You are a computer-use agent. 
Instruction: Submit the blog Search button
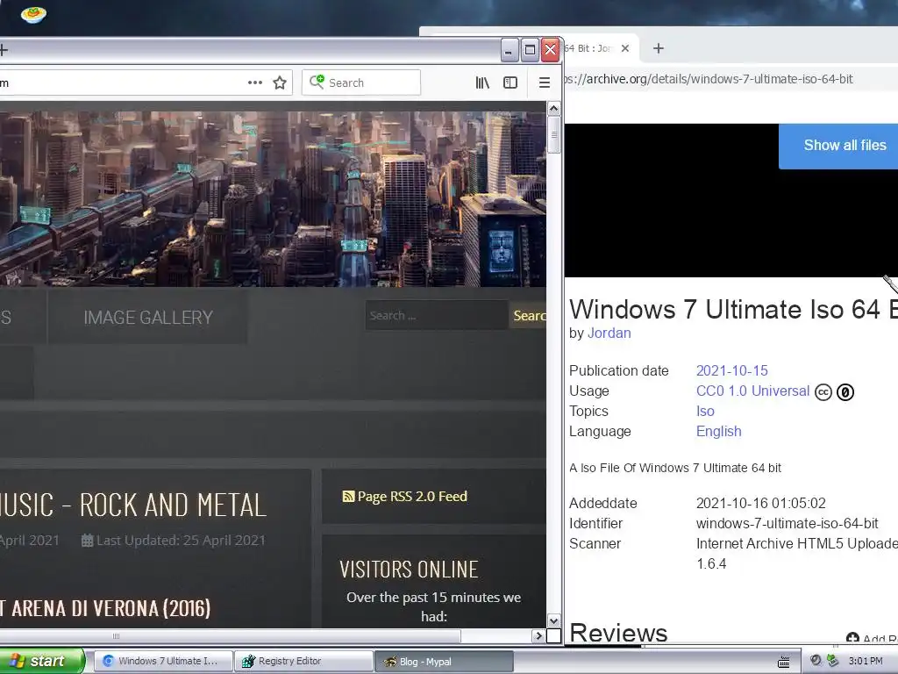tap(527, 315)
